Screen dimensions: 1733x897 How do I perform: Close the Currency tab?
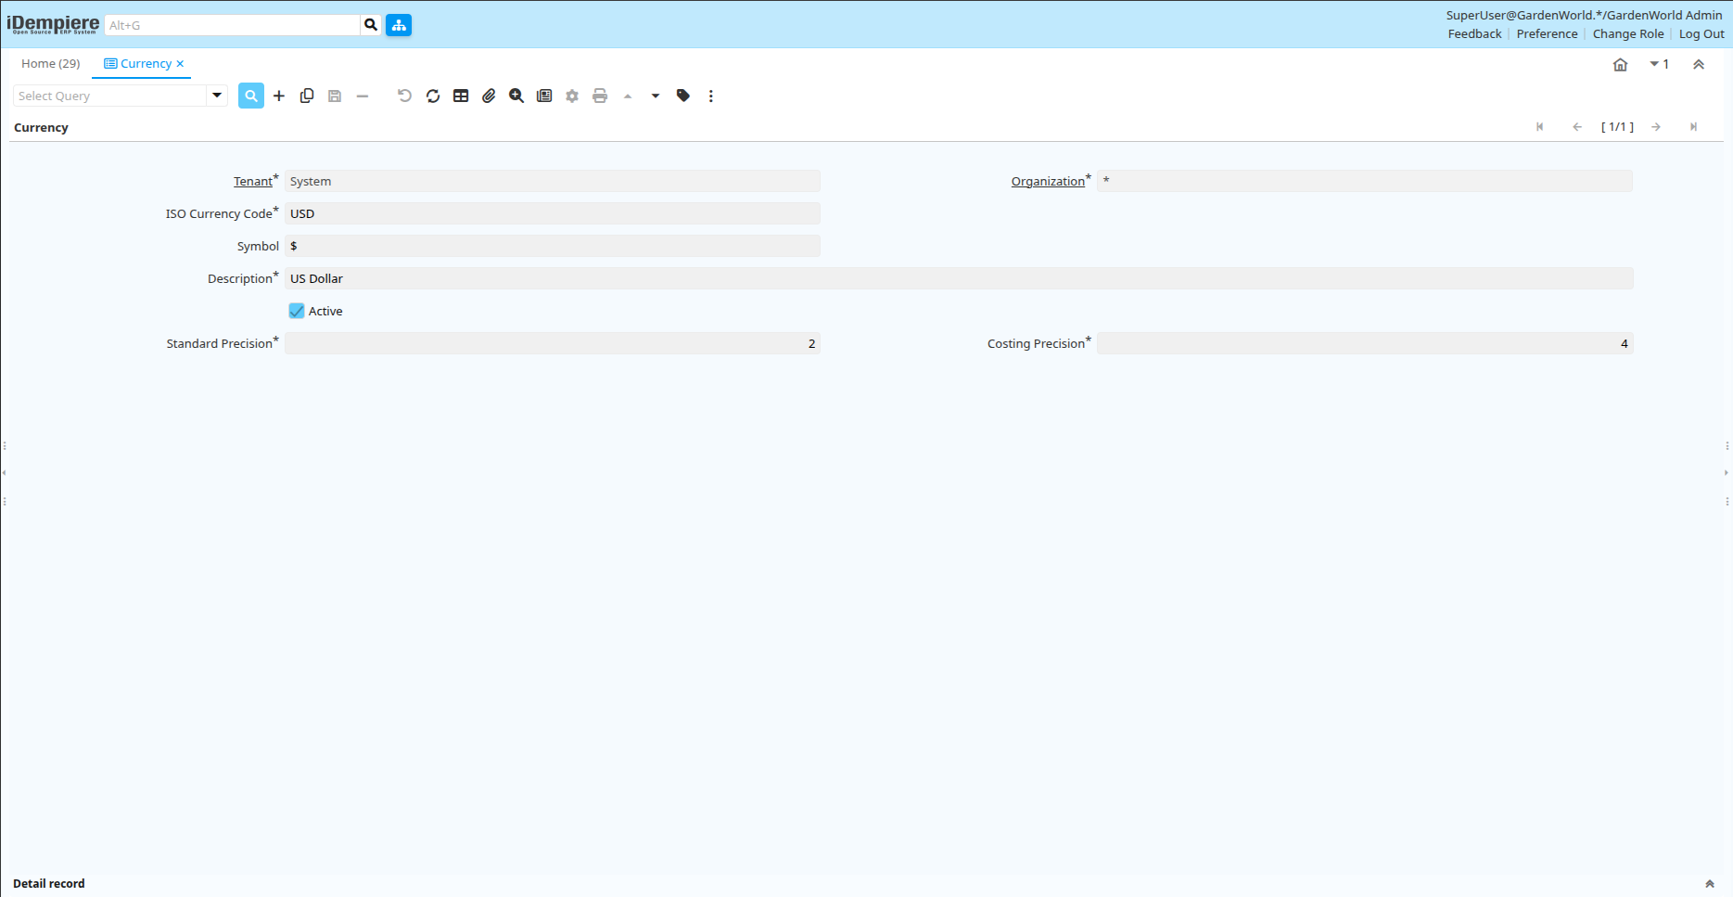pos(180,63)
